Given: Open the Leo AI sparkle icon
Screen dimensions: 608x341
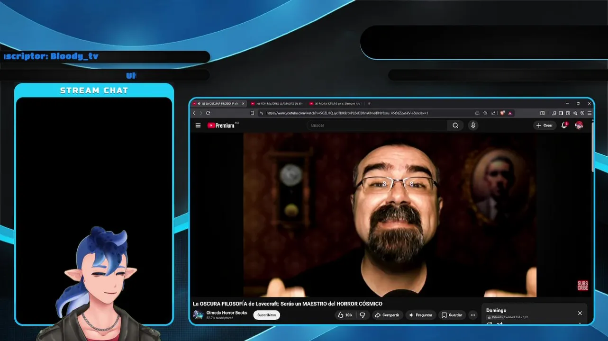Looking at the screenshot, I should (x=575, y=113).
